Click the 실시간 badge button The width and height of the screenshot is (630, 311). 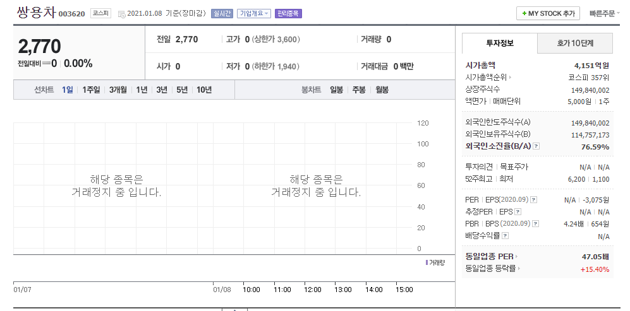[x=222, y=13]
